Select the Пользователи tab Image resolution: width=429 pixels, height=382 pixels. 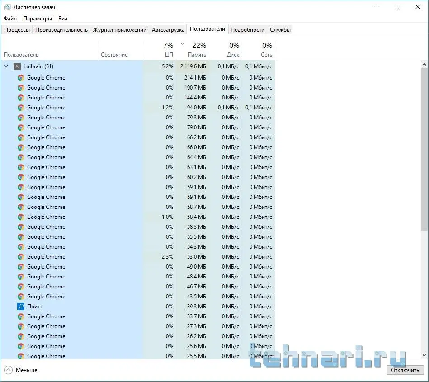(207, 29)
